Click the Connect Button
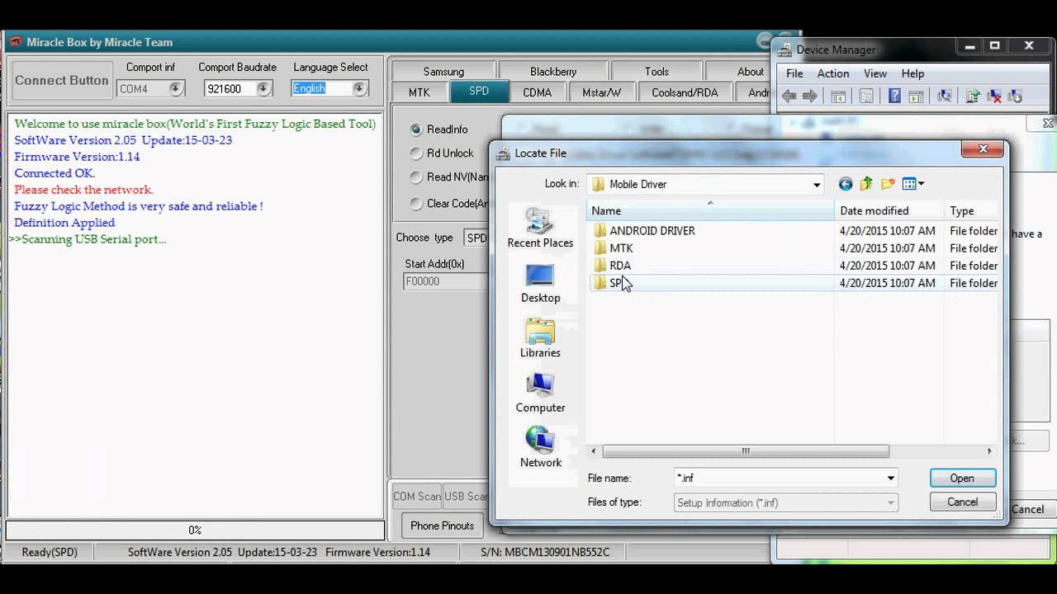The width and height of the screenshot is (1057, 594). pyautogui.click(x=61, y=80)
